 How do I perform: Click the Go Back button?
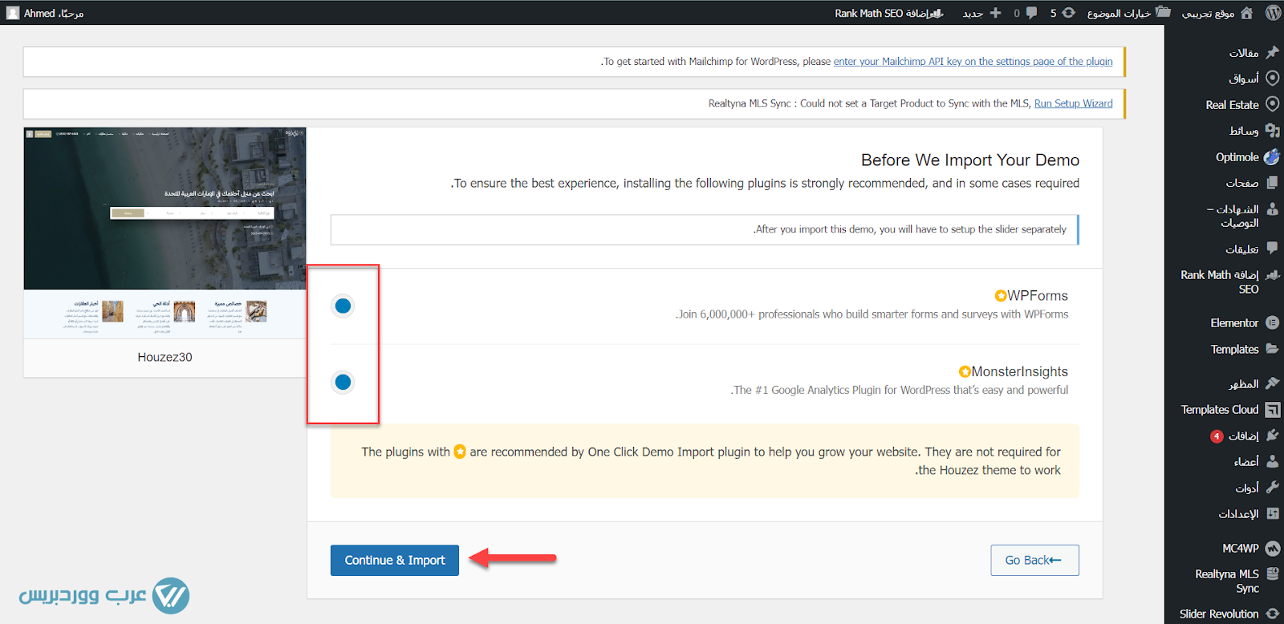point(1034,560)
